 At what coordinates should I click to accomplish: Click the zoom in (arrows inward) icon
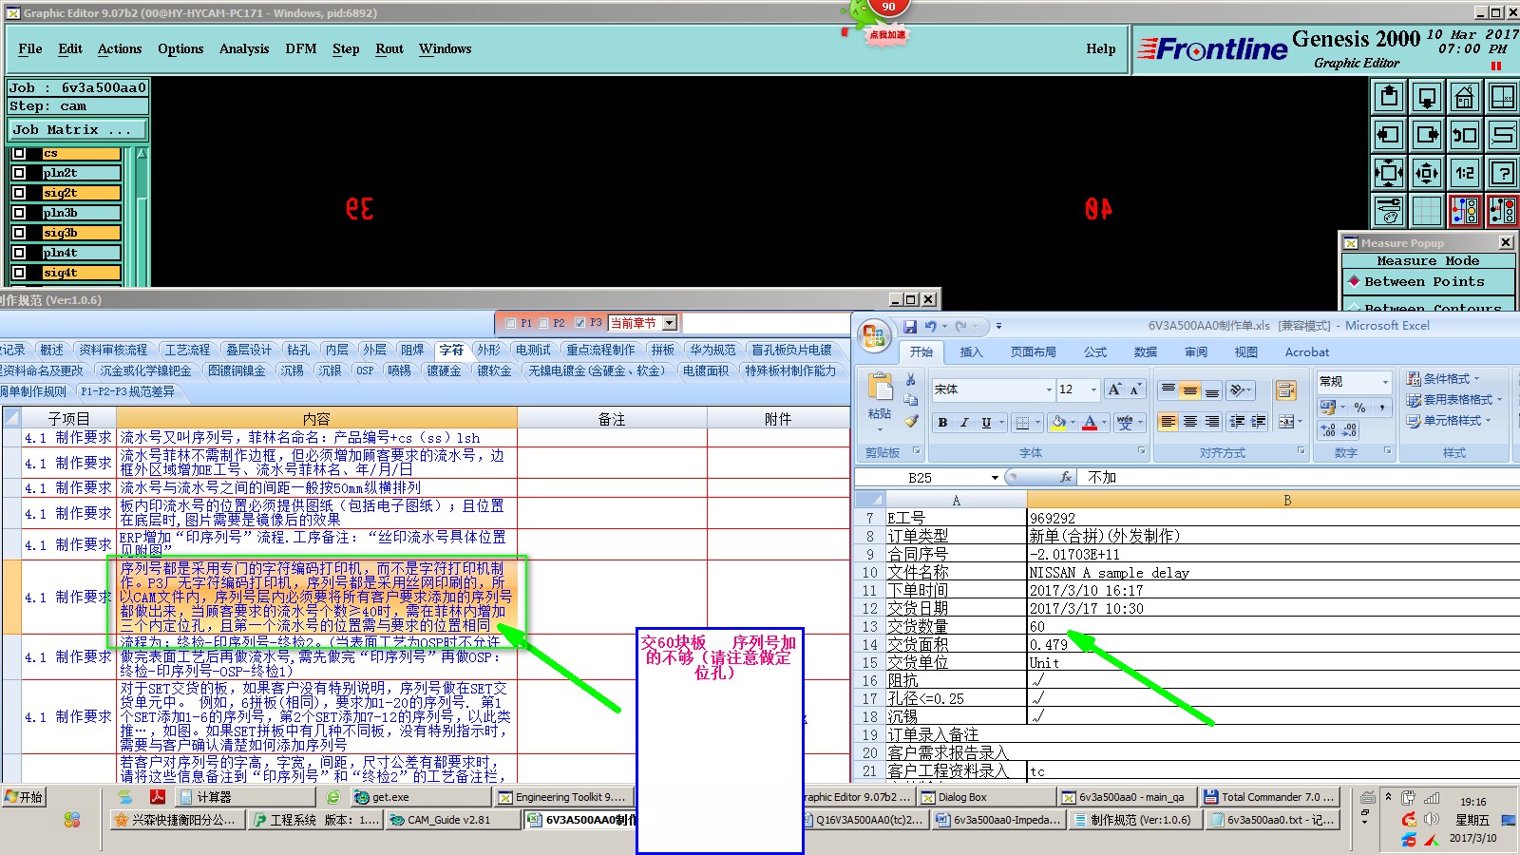coord(1389,173)
